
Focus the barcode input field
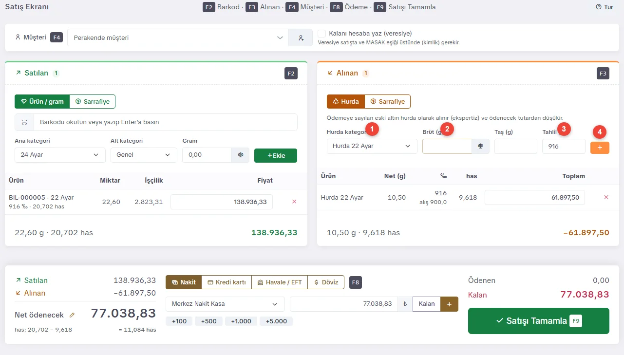pos(165,122)
